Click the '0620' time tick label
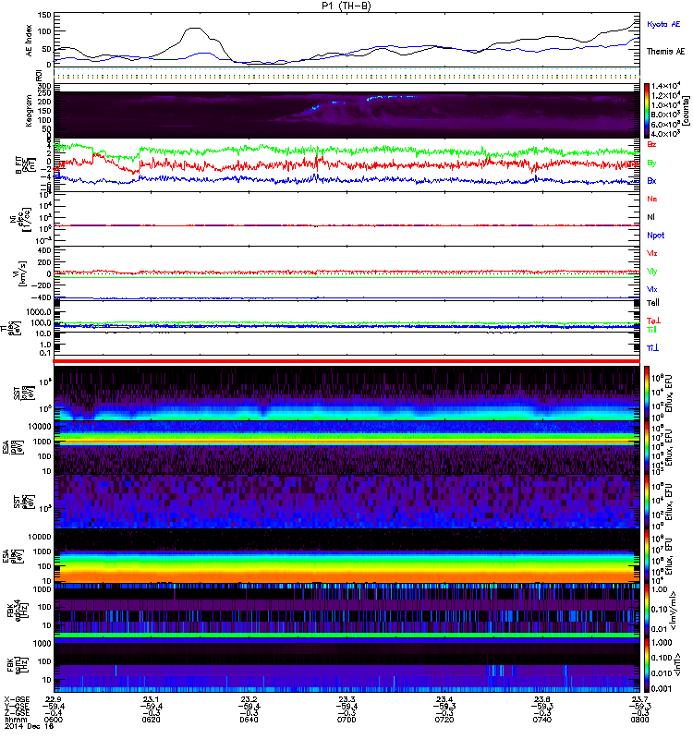The width and height of the screenshot is (693, 739). (x=151, y=720)
